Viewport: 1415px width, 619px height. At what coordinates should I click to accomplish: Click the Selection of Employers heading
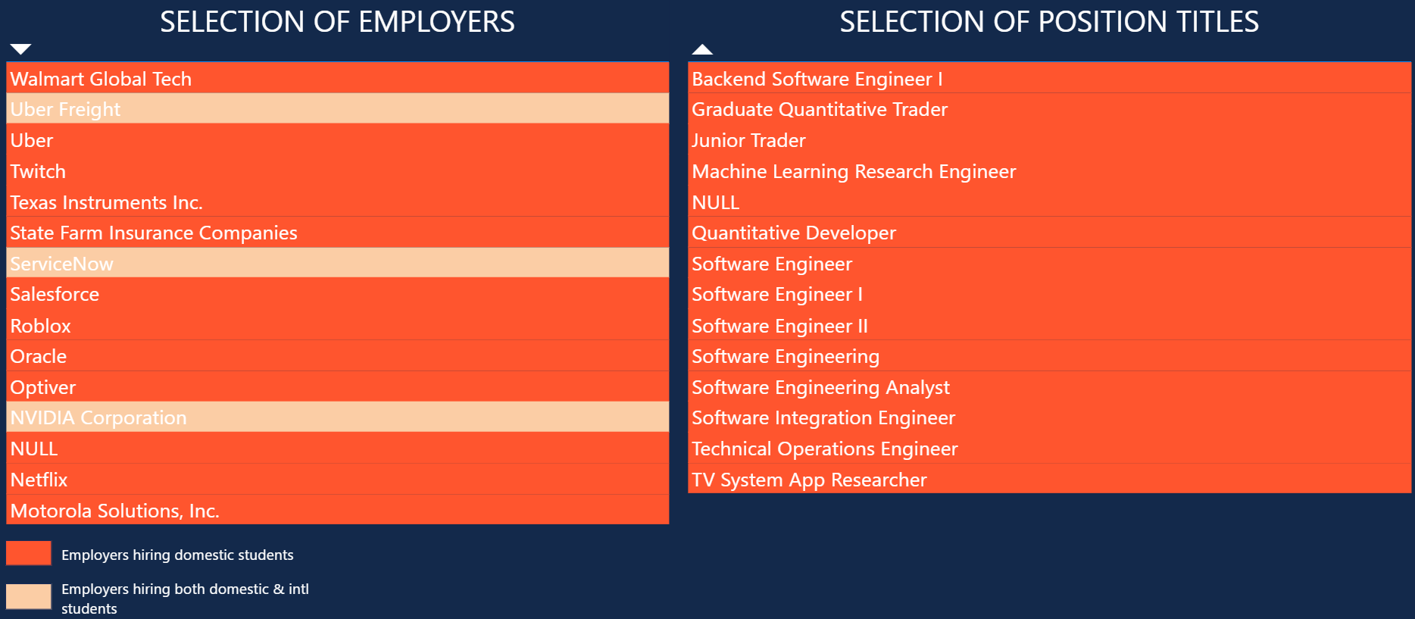pyautogui.click(x=337, y=21)
